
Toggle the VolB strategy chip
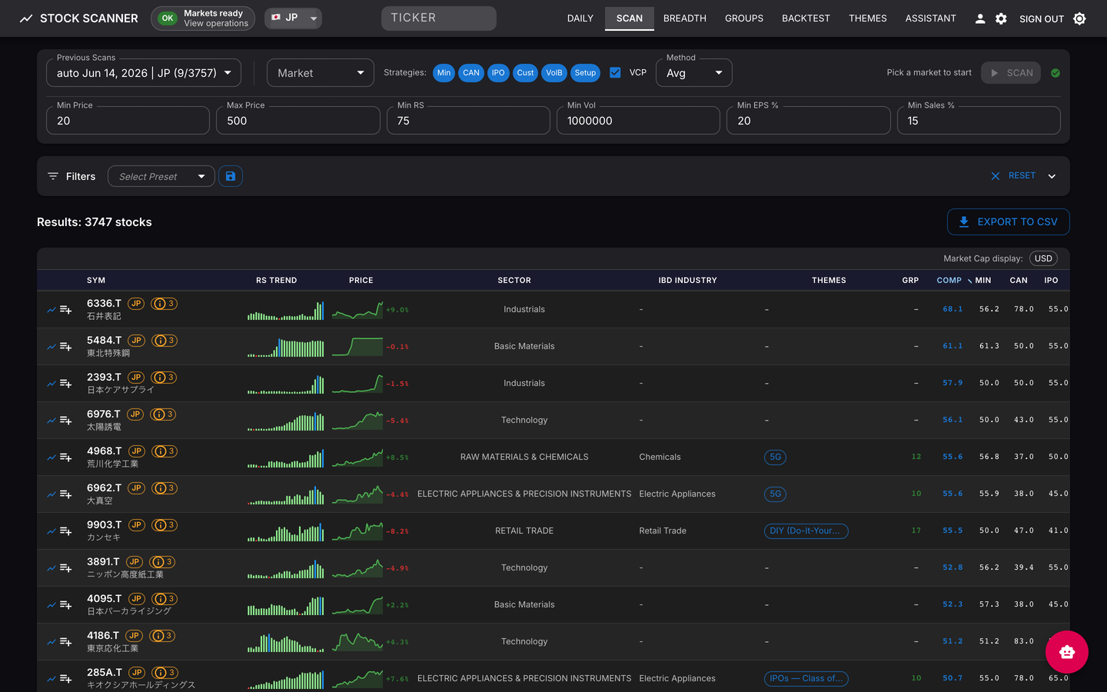pyautogui.click(x=554, y=73)
